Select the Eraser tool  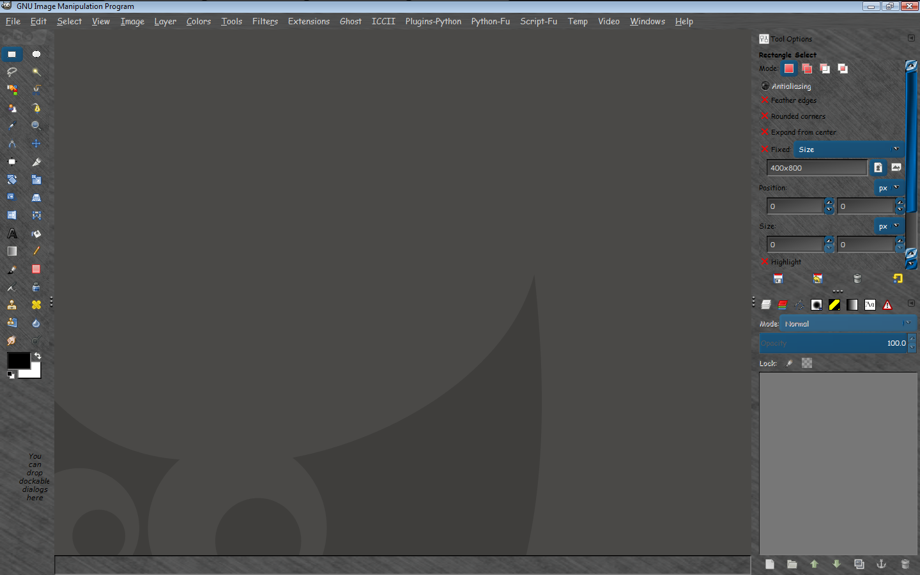coord(36,269)
